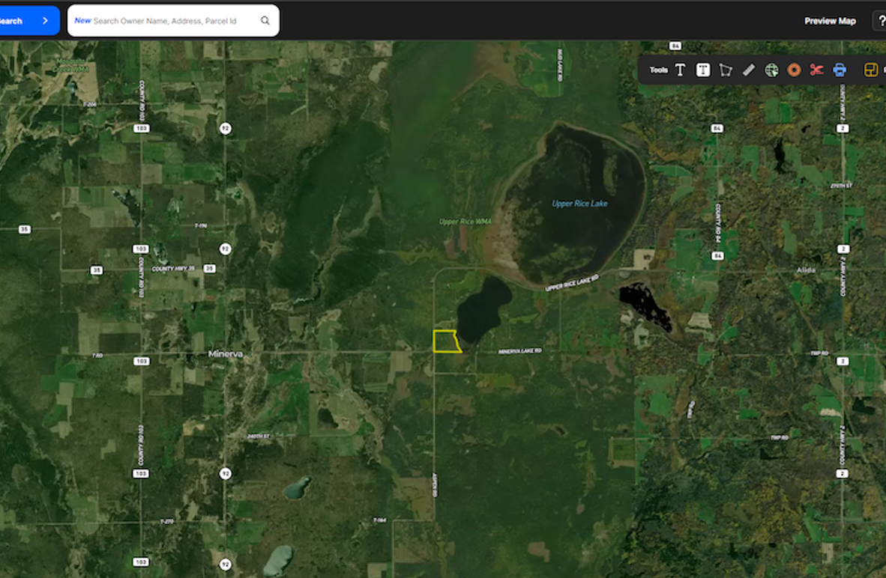The width and height of the screenshot is (886, 578).
Task: Click the Upper Rice WMA label
Action: coord(465,222)
